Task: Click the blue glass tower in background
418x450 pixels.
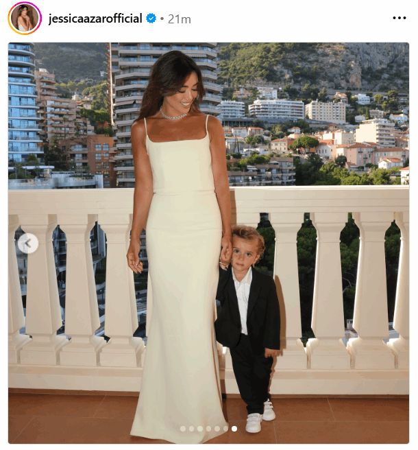Action: pyautogui.click(x=23, y=105)
